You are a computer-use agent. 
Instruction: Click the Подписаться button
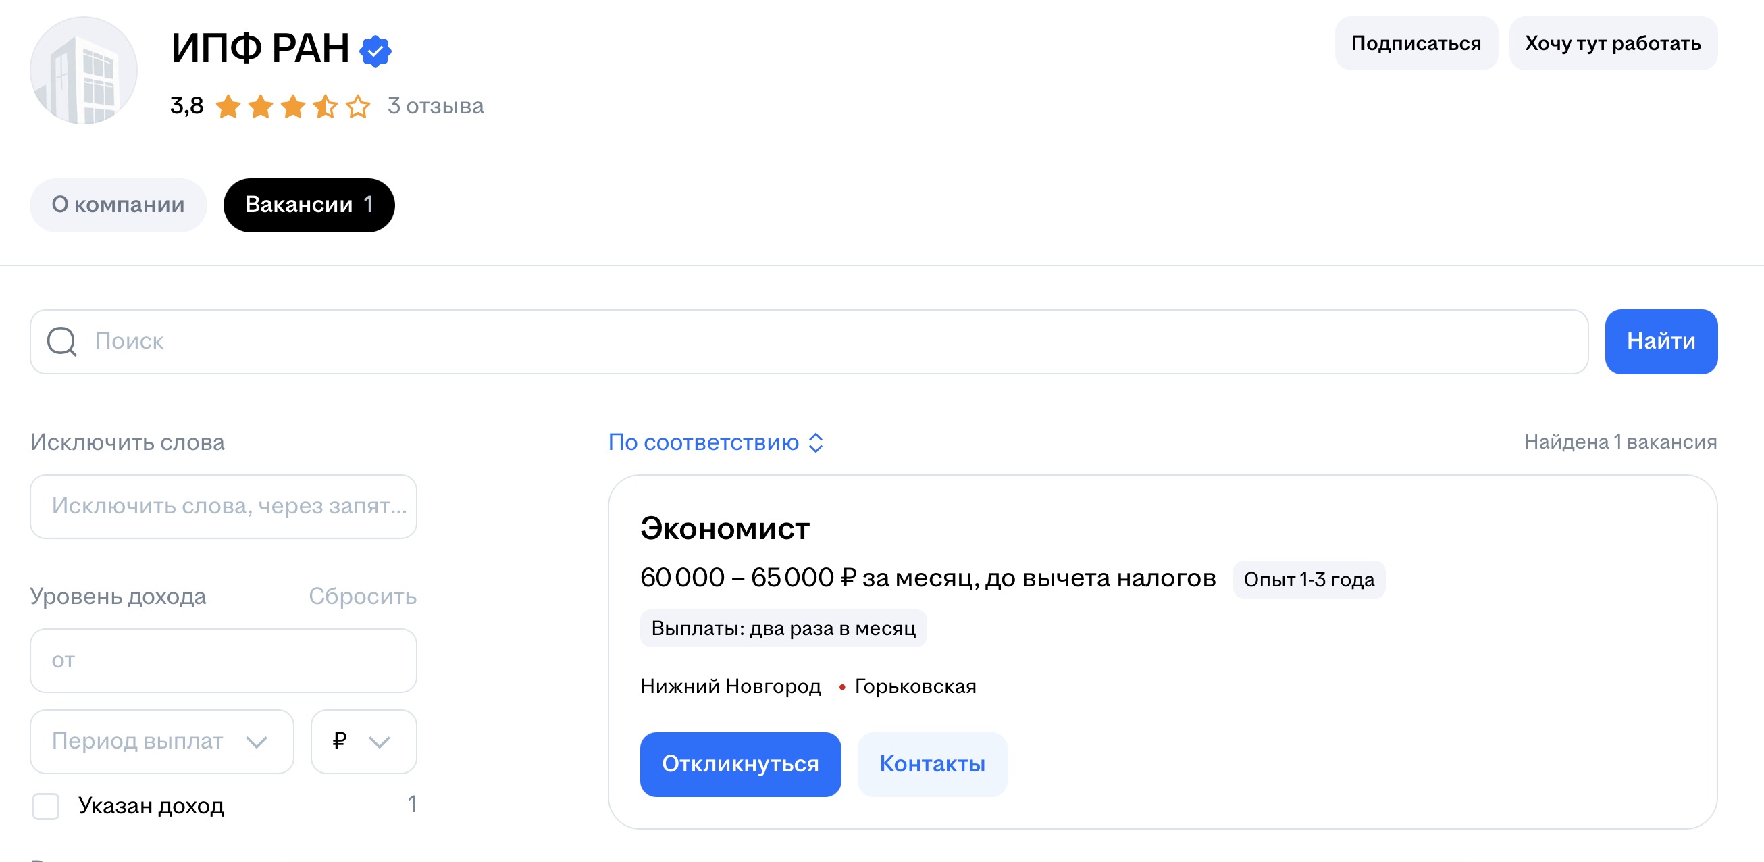coord(1416,44)
